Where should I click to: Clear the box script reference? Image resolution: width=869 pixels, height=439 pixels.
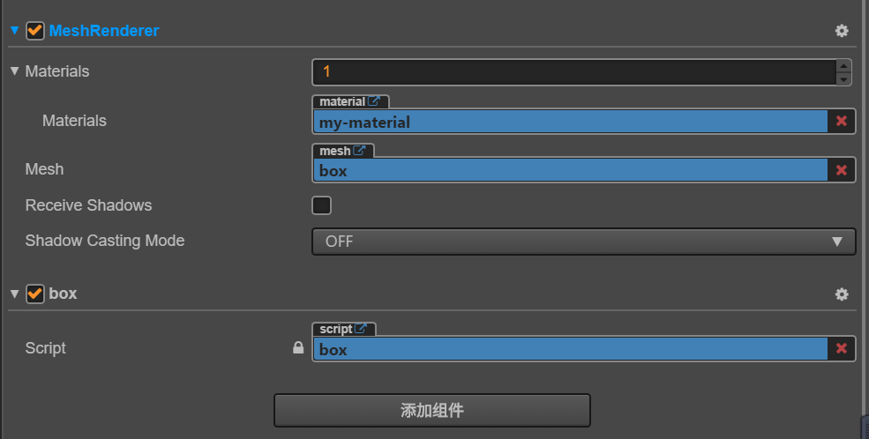click(842, 349)
